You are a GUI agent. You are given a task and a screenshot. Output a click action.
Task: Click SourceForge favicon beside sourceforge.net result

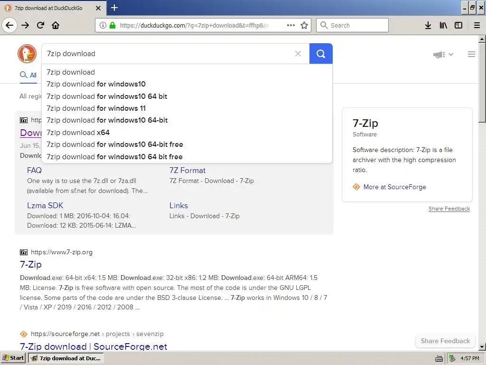[x=24, y=334]
